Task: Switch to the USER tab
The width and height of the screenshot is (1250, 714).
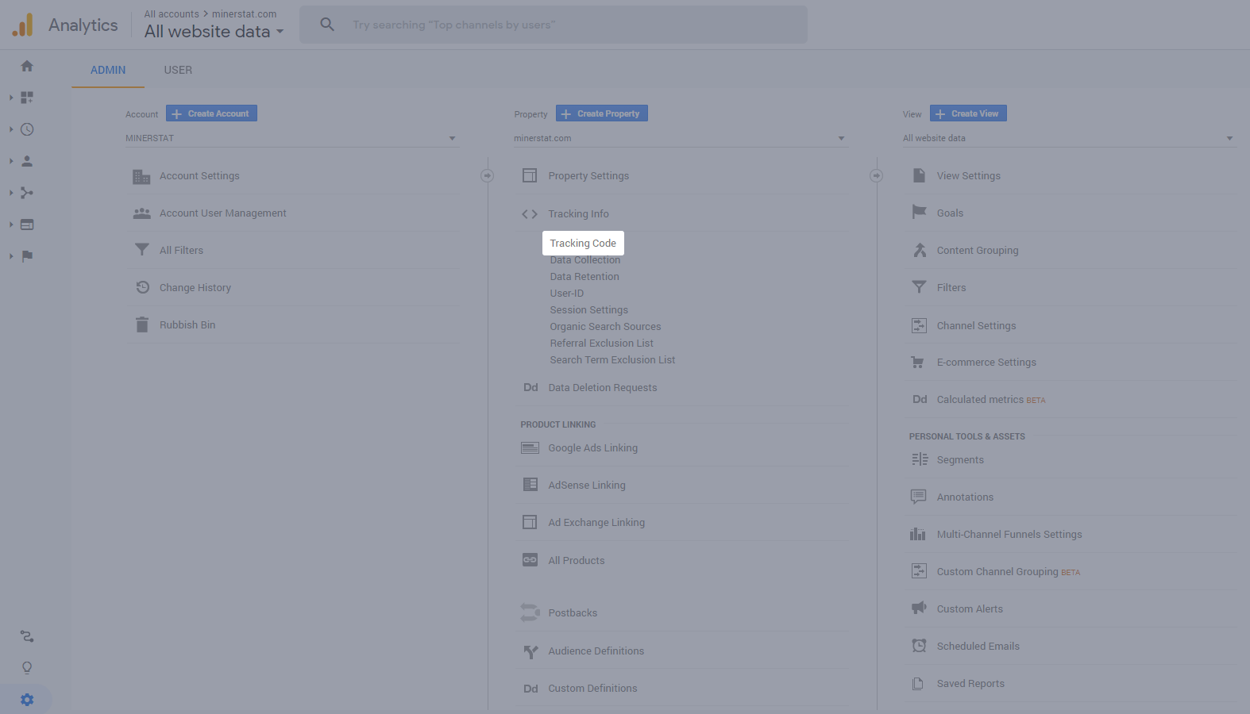Action: [178, 70]
